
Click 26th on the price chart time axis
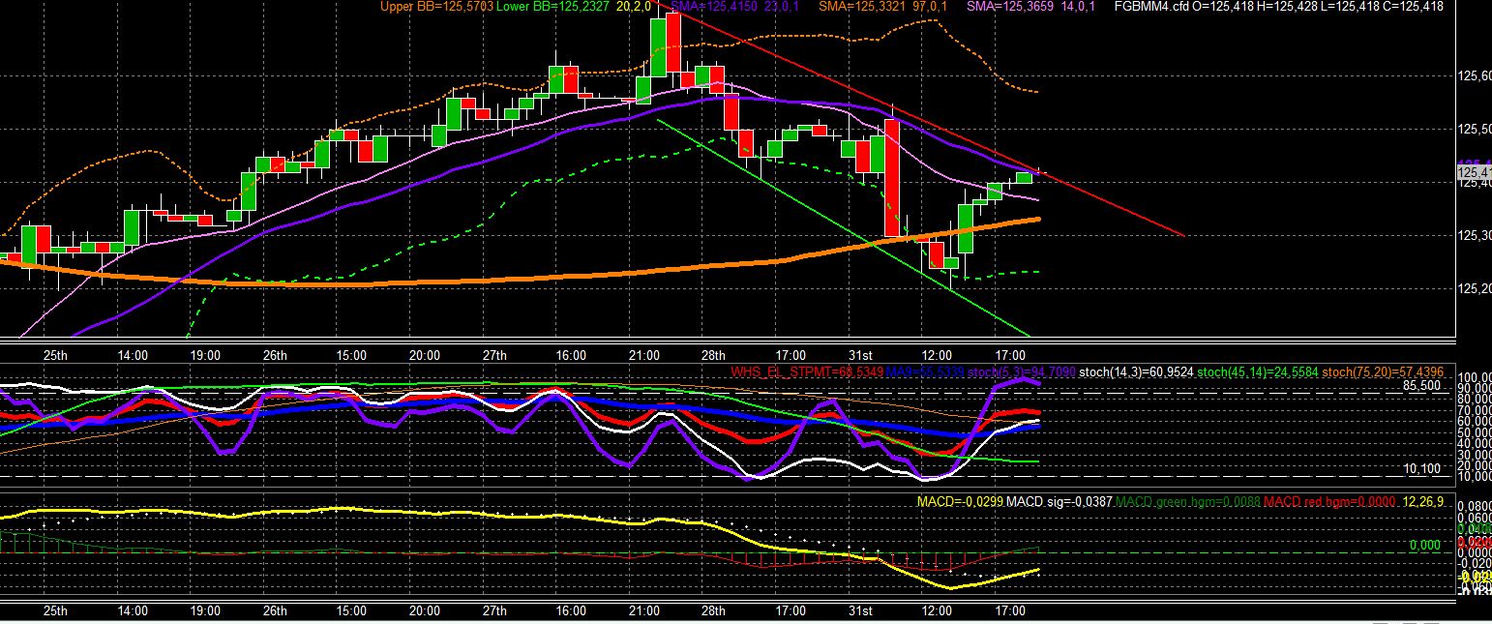(276, 355)
